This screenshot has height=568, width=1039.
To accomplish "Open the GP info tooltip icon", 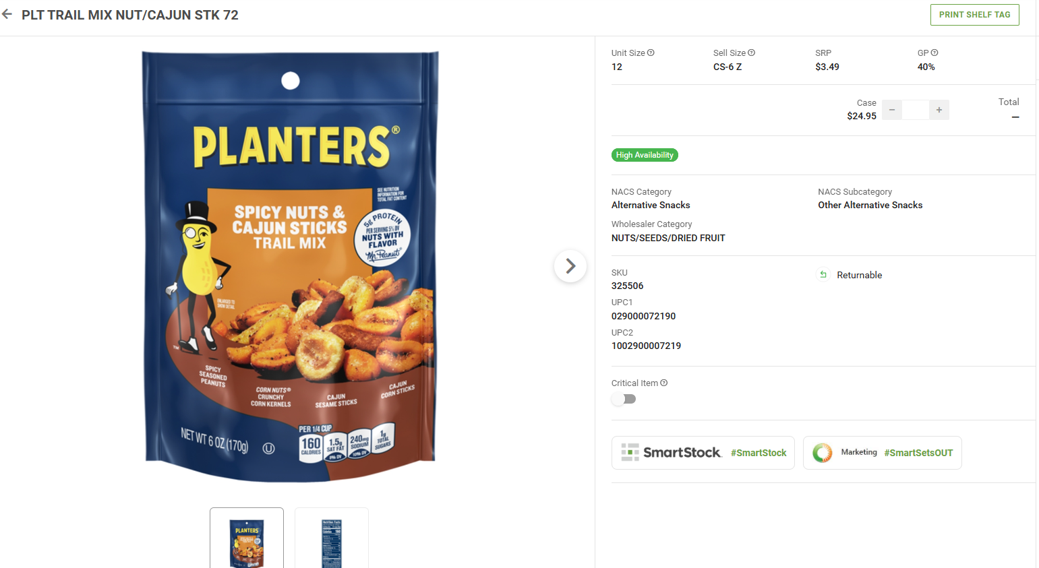I will (x=934, y=53).
